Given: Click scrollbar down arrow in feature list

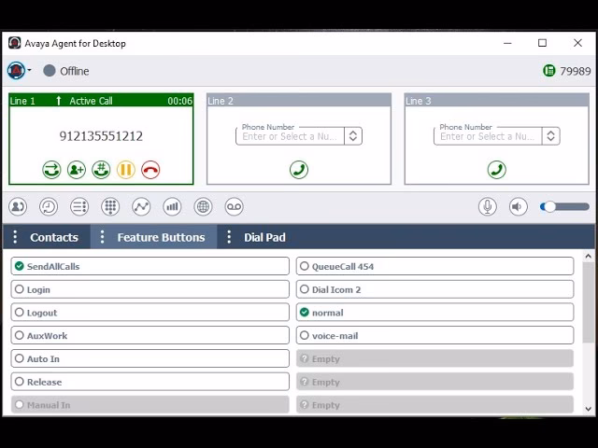Looking at the screenshot, I should click(x=588, y=409).
